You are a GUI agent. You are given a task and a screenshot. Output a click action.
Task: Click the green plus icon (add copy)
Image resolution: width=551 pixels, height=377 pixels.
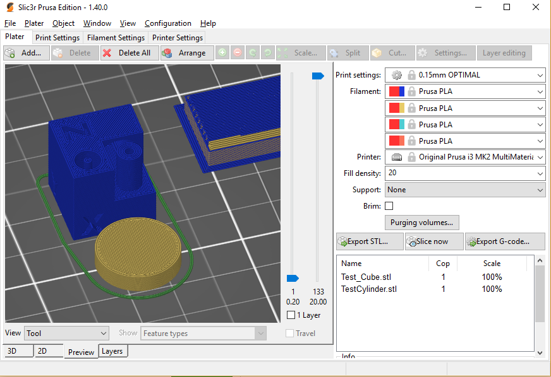pos(222,53)
